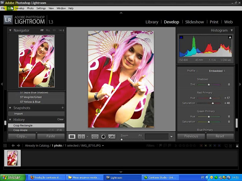Viewport: 242px width, 181px height.
Task: Click the flagged filter icon
Action: coord(161,146)
